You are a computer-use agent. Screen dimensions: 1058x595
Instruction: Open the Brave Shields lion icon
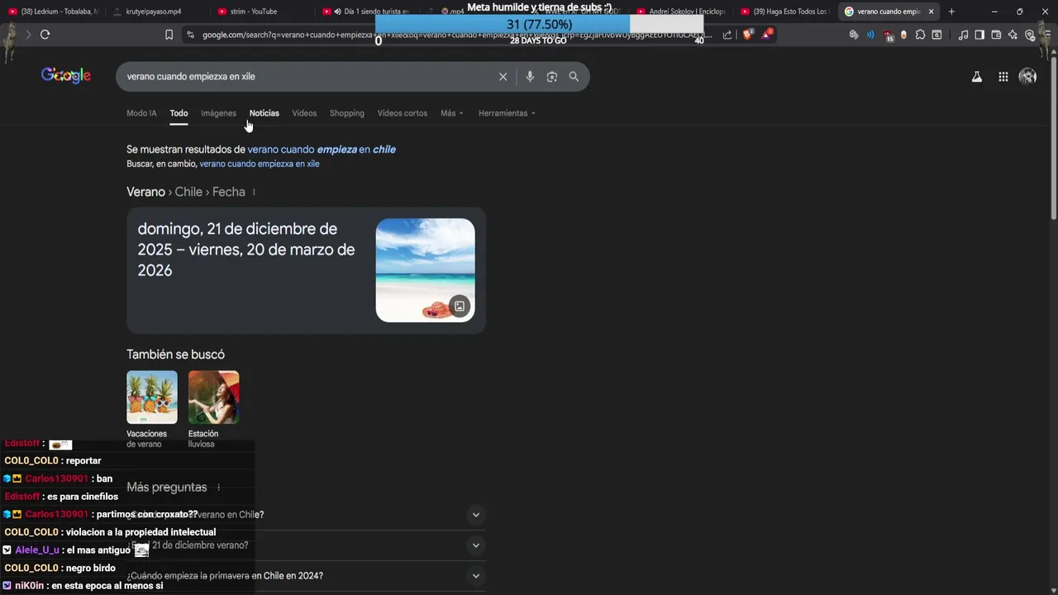pos(748,35)
